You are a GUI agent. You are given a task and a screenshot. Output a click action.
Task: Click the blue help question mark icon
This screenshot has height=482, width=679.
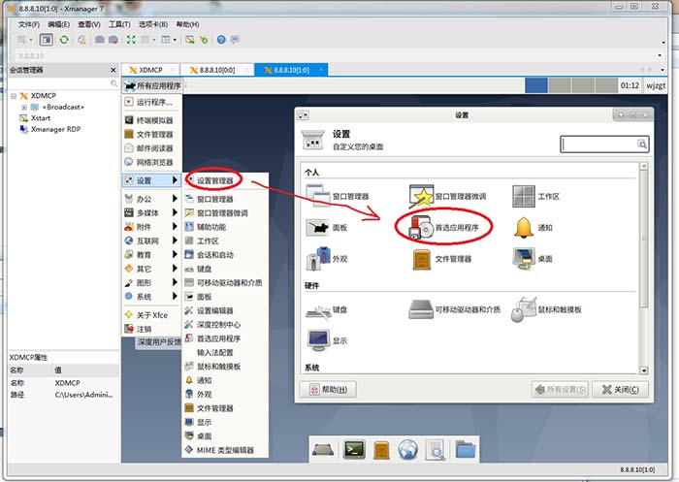tap(221, 40)
